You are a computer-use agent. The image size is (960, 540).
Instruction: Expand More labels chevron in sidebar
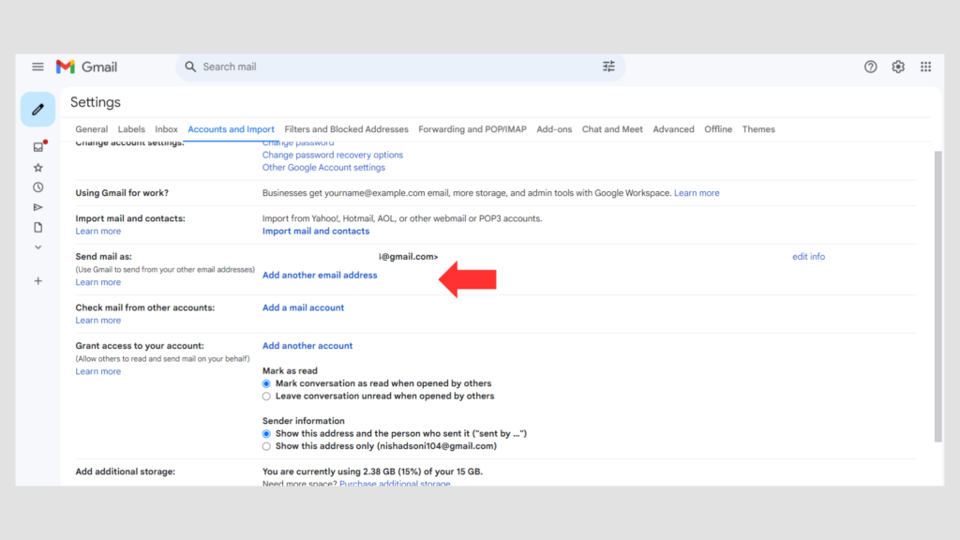[37, 247]
